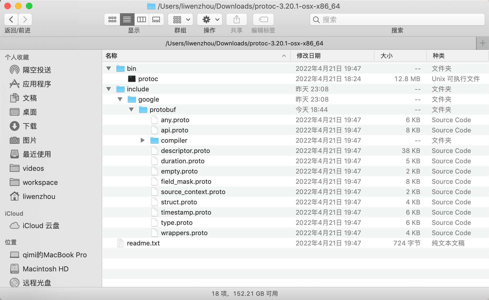
Task: Go back with the left arrow button
Action: point(11,19)
